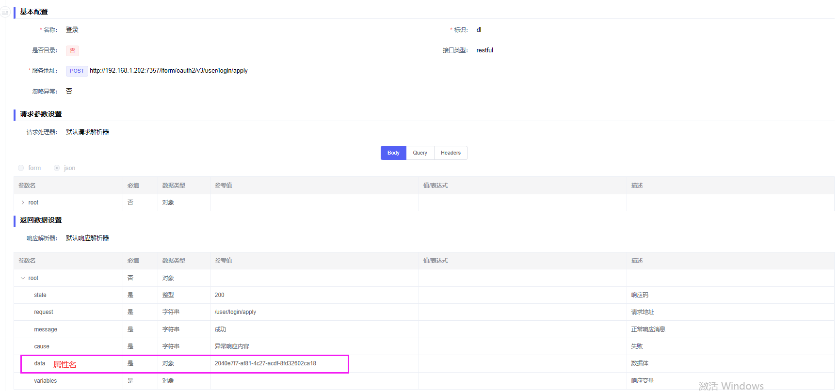
Task: Click the sidebar collapse menu icon
Action: pyautogui.click(x=5, y=12)
